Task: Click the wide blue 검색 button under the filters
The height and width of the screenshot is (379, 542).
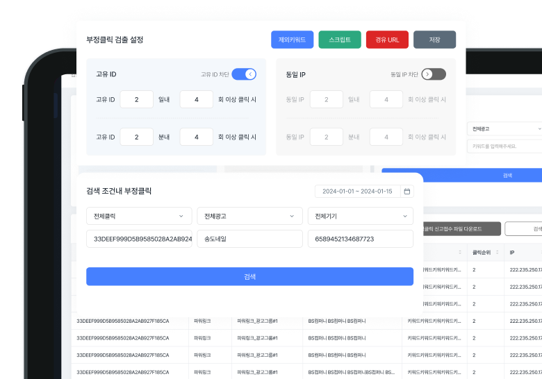Action: tap(249, 276)
